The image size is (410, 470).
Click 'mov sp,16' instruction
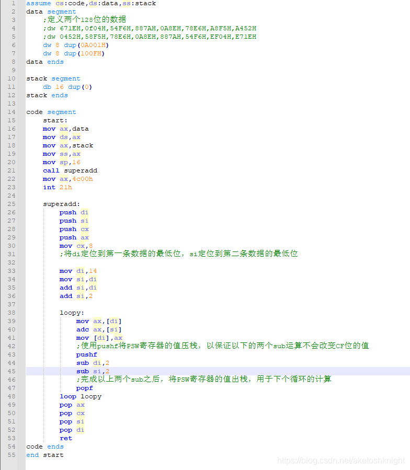click(x=62, y=163)
